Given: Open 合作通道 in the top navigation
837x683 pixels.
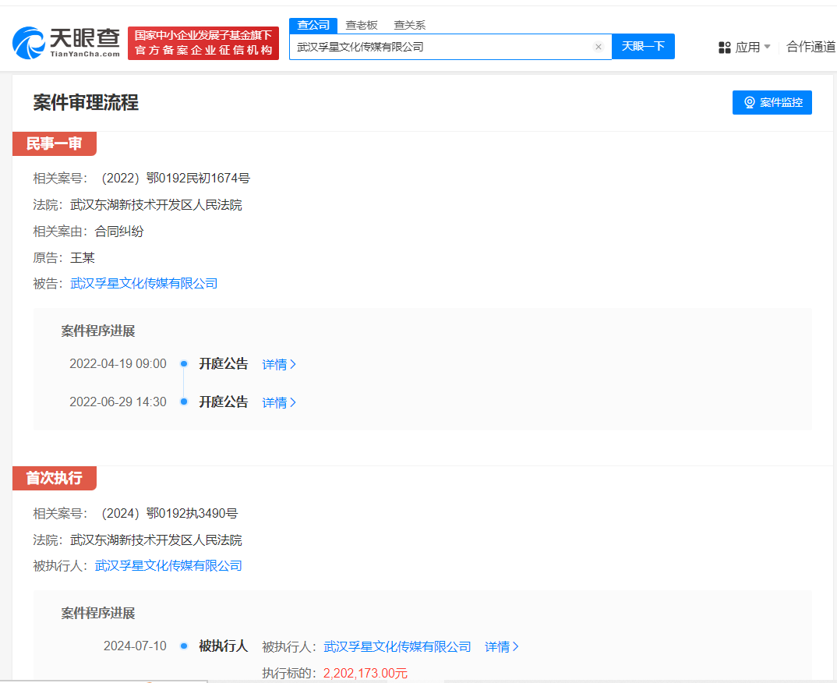Looking at the screenshot, I should (x=811, y=47).
